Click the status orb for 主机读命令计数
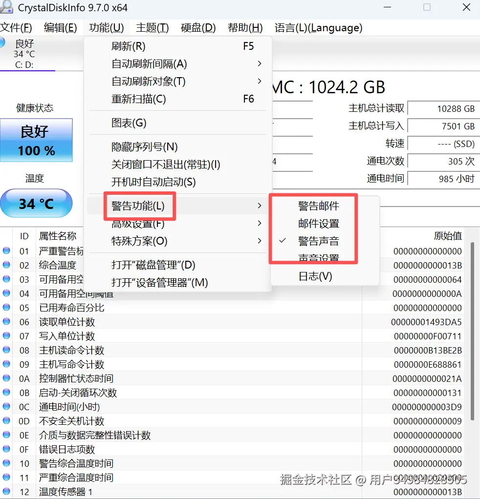480x499 pixels. [x=6, y=350]
